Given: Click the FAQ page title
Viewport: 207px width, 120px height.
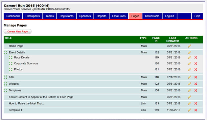Looking at the screenshot, I should coord(11,77).
